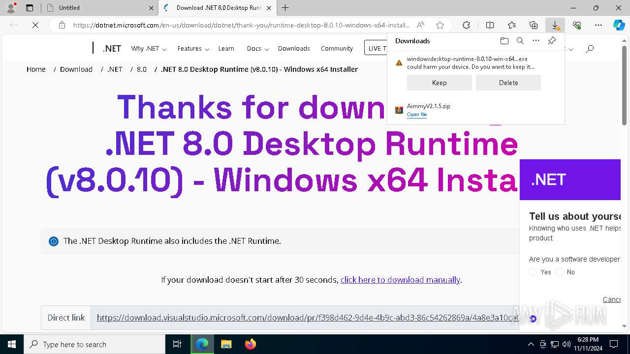Click the LIVE TV button
Image resolution: width=630 pixels, height=354 pixels.
coord(376,48)
